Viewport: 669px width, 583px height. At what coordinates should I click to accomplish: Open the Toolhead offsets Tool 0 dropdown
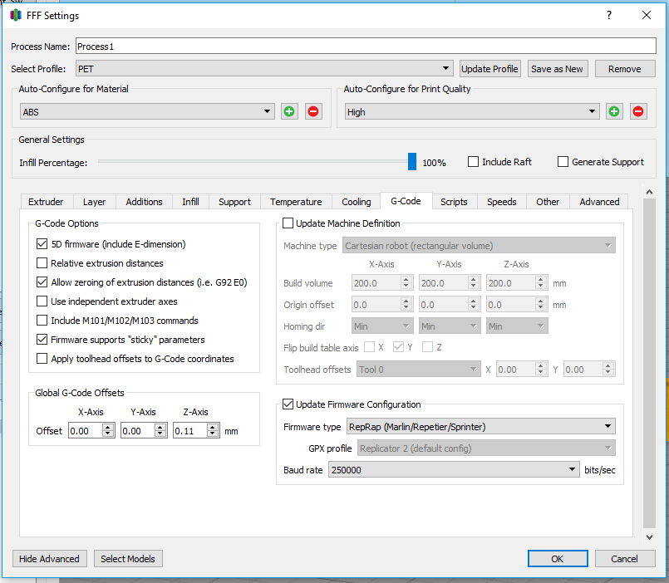[419, 370]
